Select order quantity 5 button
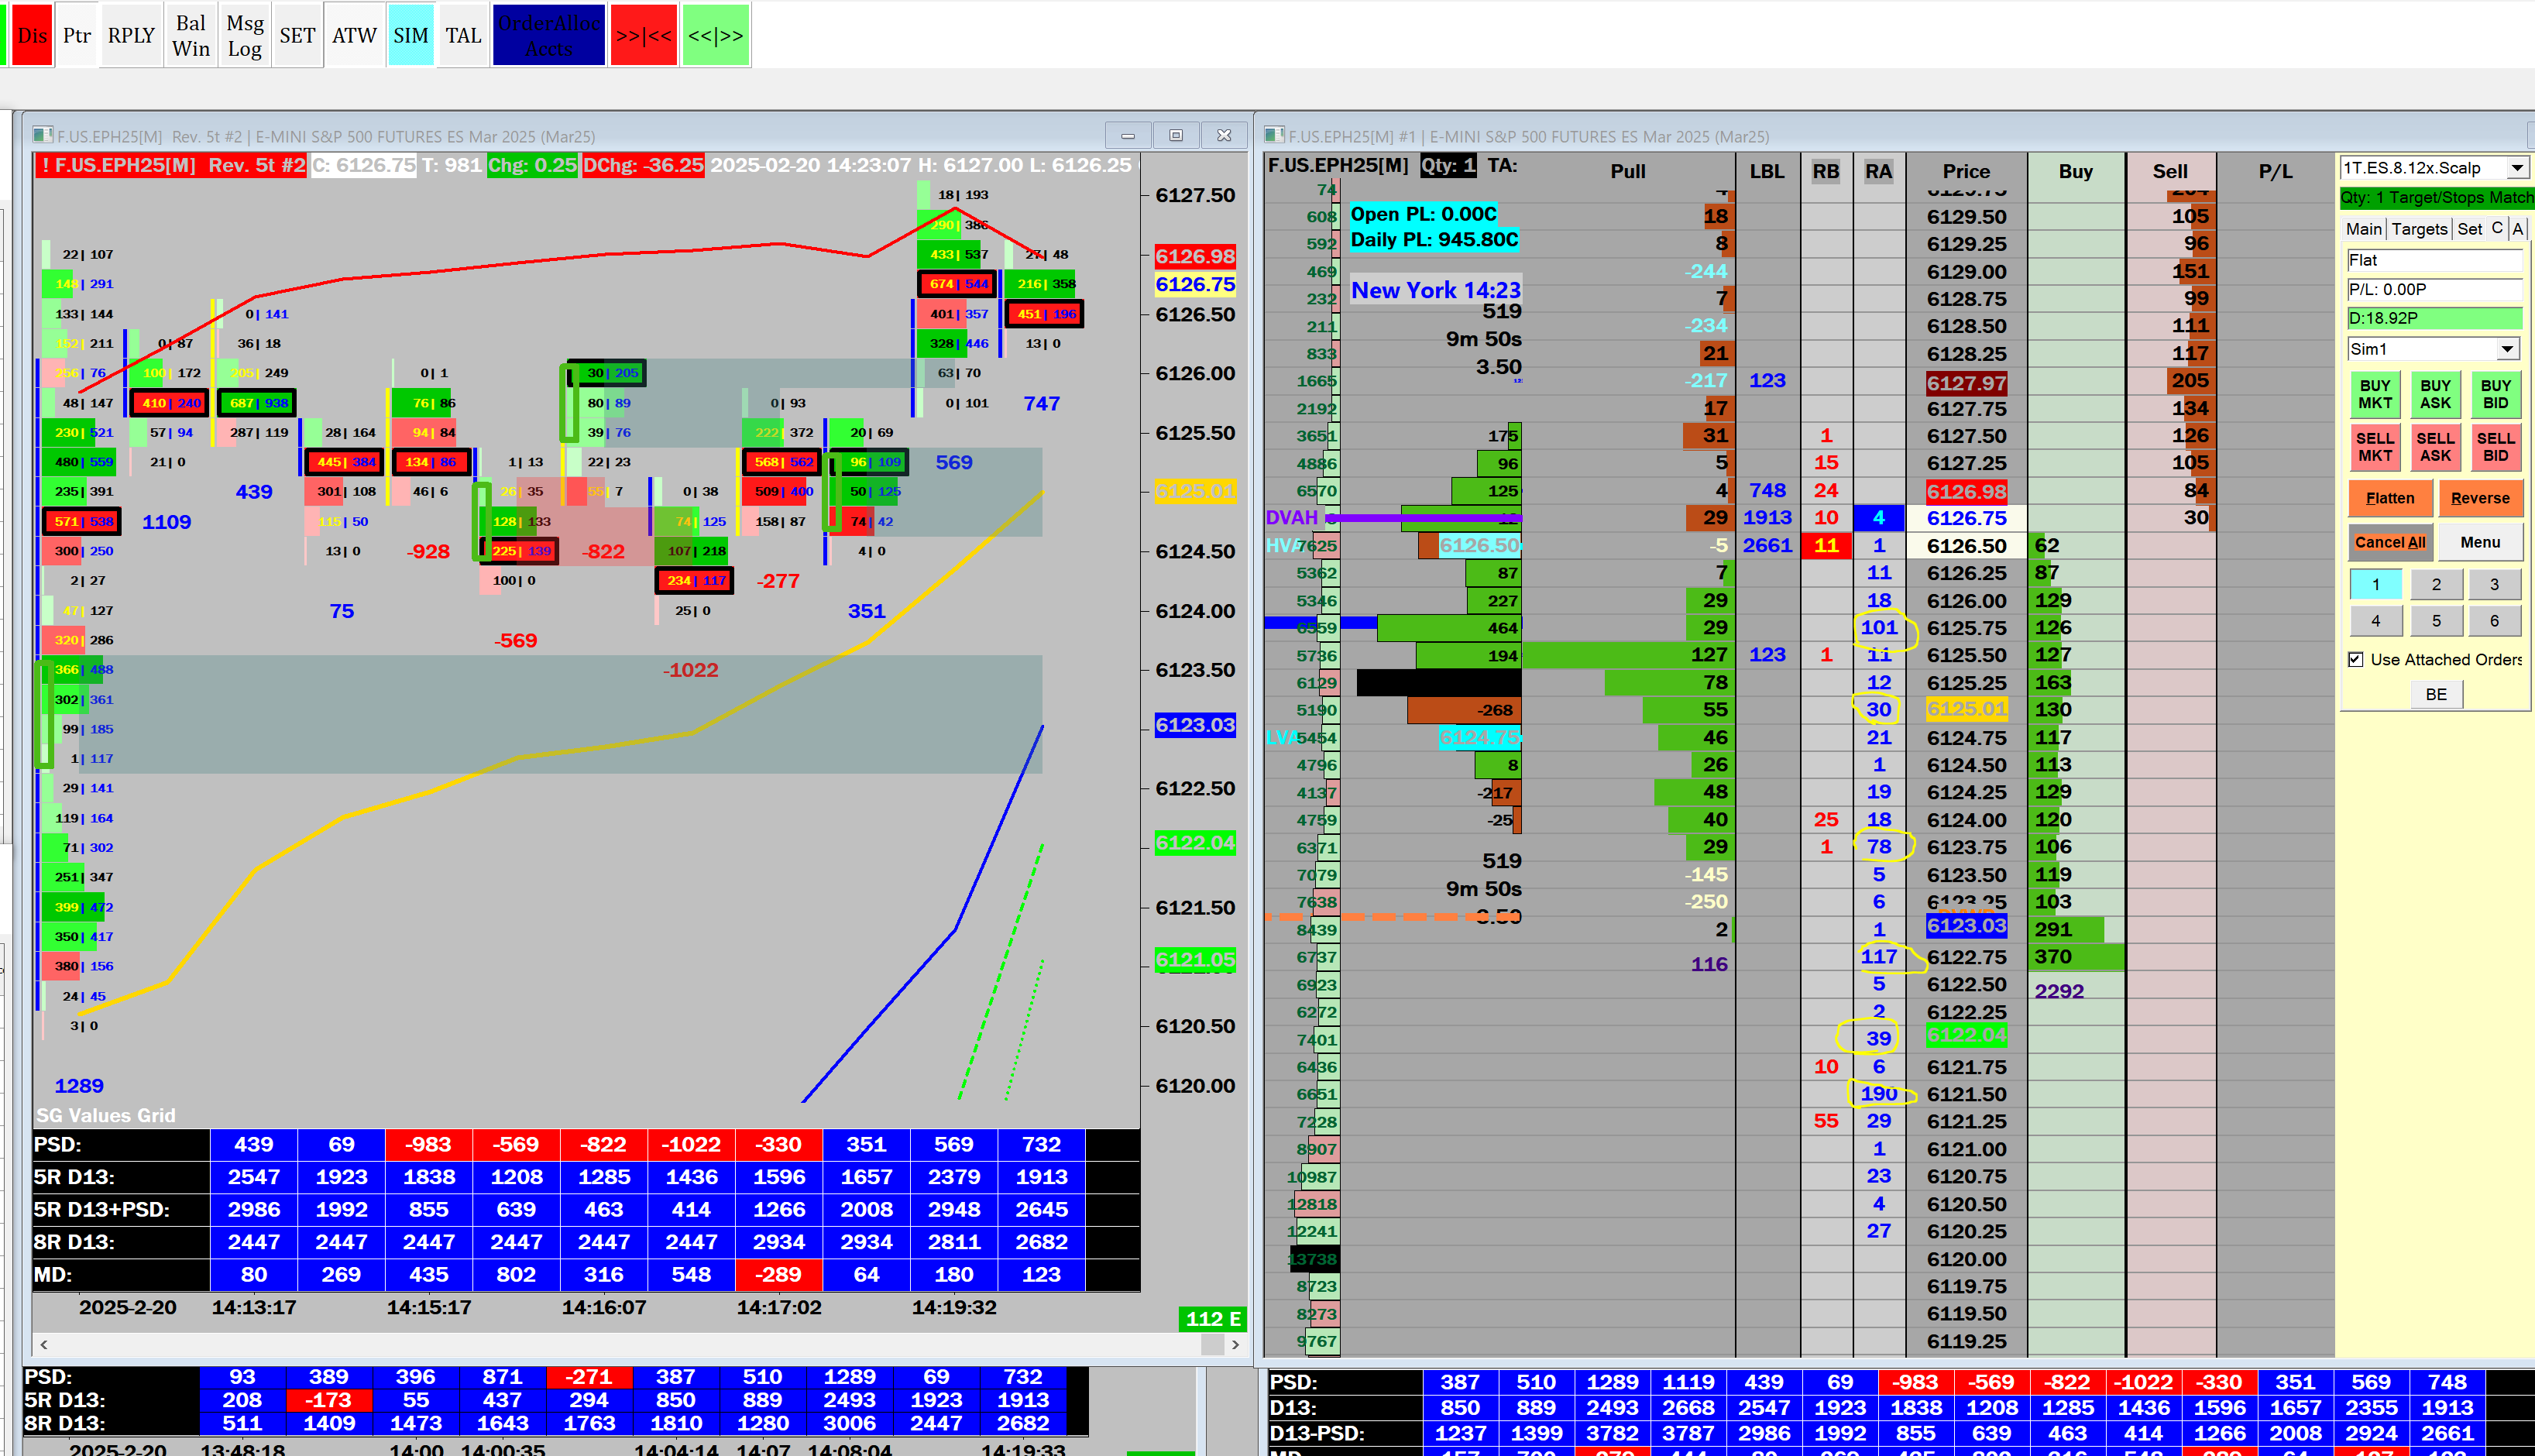The width and height of the screenshot is (2535, 1456). (2436, 621)
